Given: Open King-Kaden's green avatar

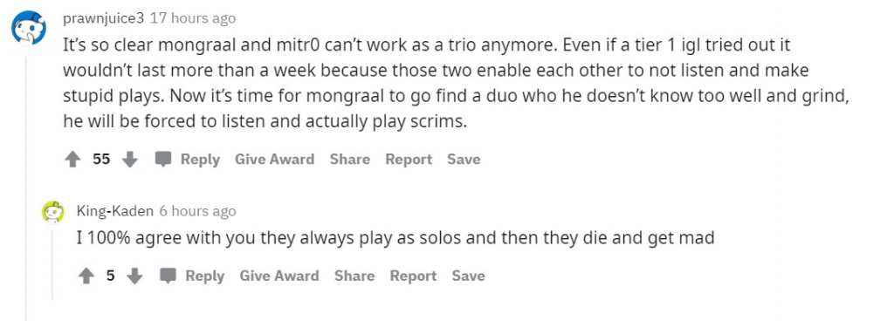Looking at the screenshot, I should point(53,212).
